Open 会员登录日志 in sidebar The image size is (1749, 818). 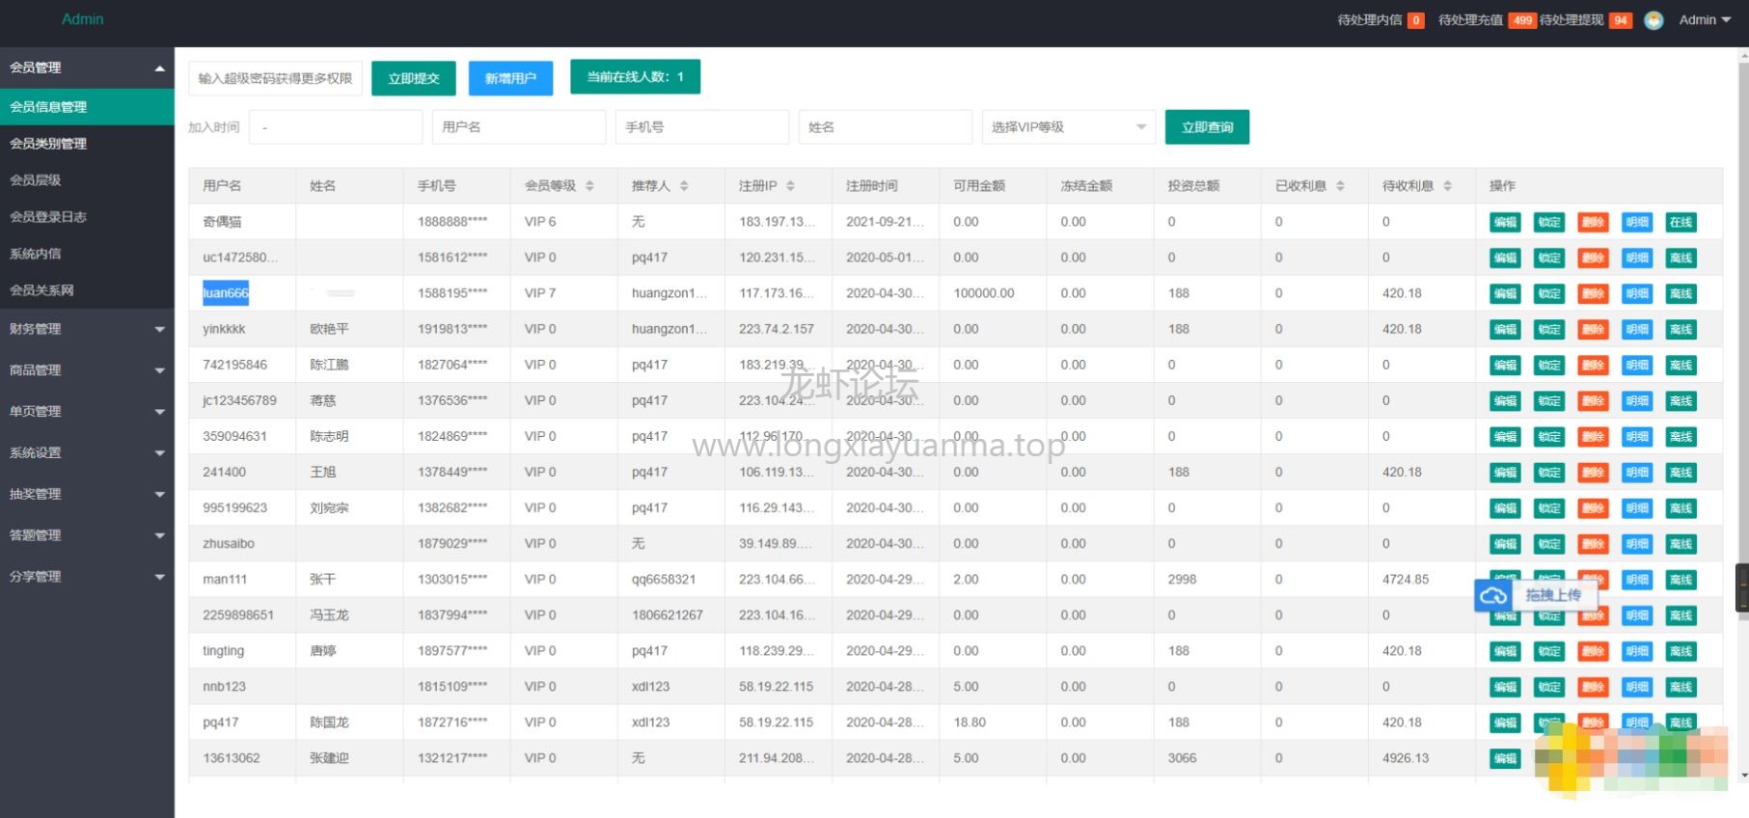(87, 217)
